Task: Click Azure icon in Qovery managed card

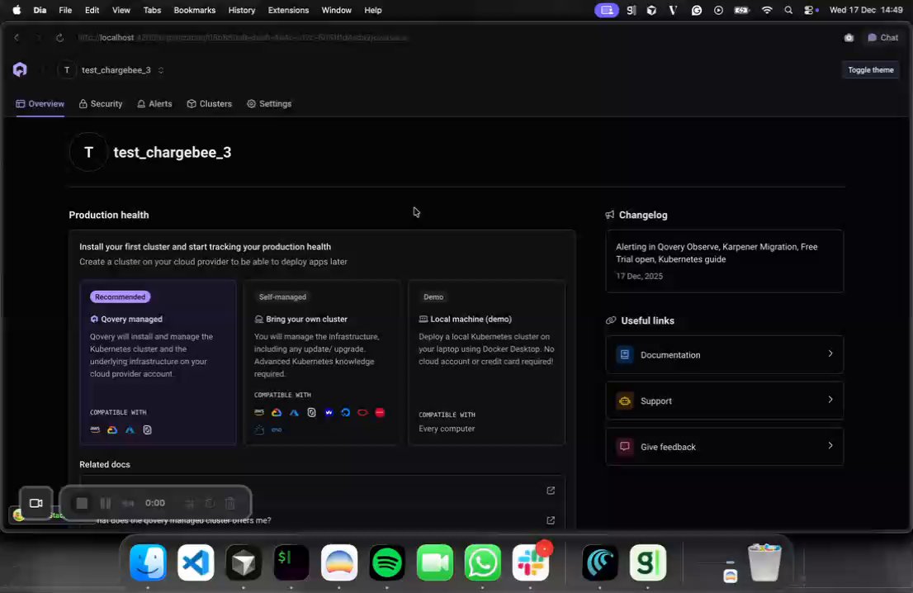Action: 130,430
